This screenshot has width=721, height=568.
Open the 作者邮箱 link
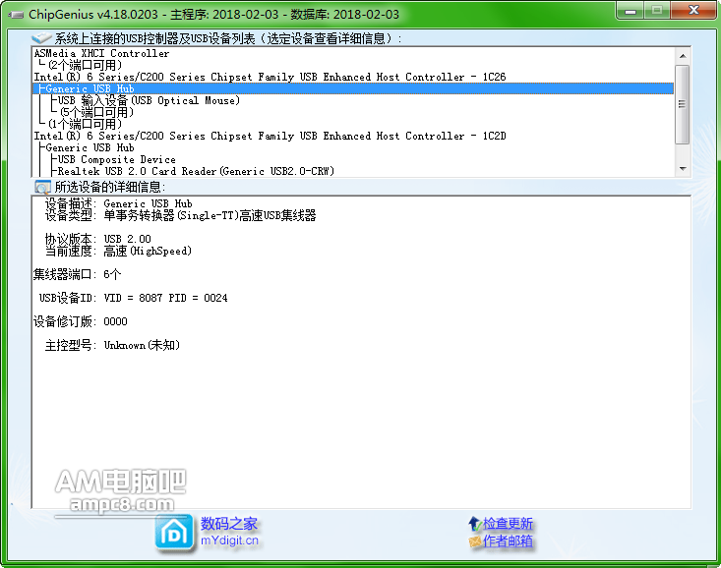(508, 541)
